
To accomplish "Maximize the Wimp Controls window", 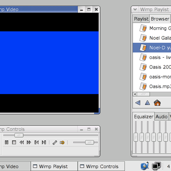I will click(89, 129).
